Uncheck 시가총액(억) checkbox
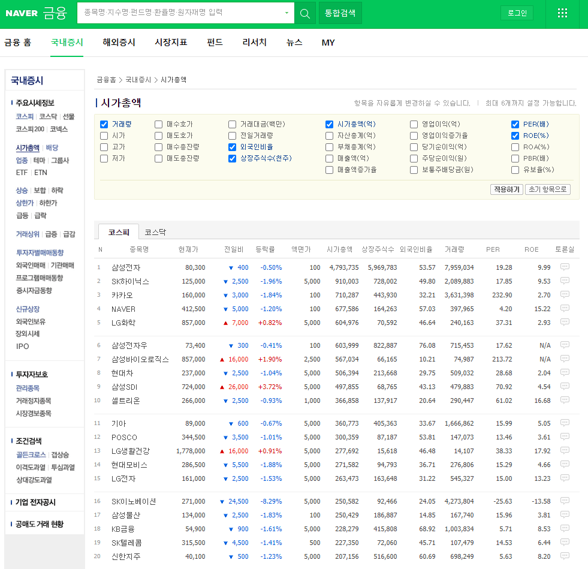The image size is (588, 569). (x=329, y=124)
